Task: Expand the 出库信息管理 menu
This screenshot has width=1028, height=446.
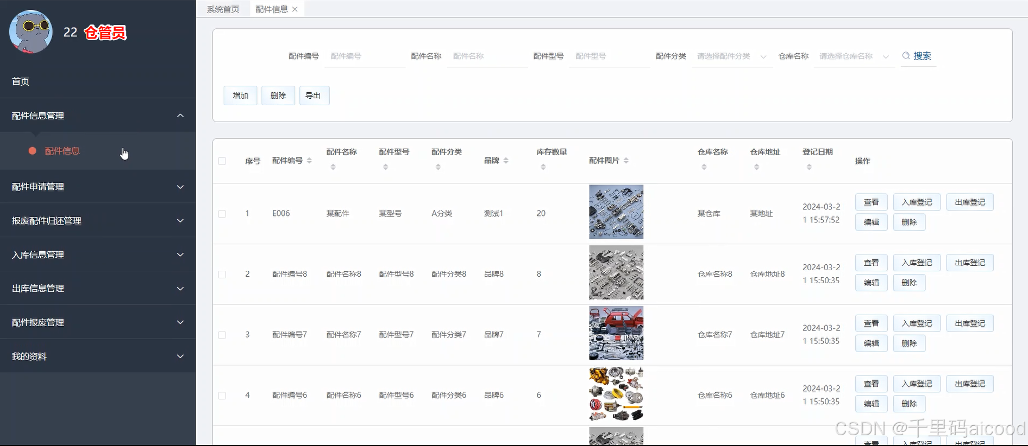Action: tap(98, 288)
